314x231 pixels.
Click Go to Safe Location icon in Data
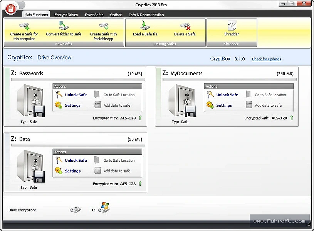[97, 160]
